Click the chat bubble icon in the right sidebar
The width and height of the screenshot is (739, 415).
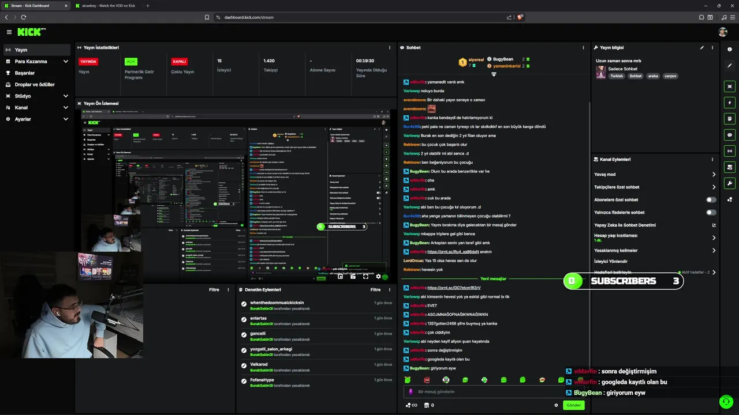[730, 135]
